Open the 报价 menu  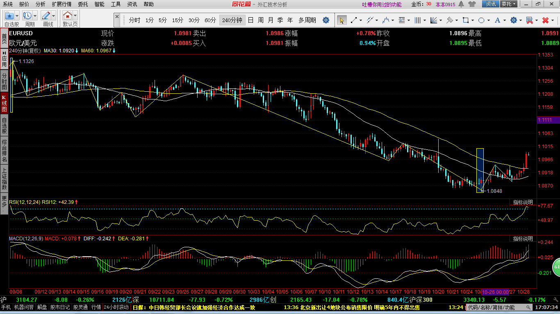24,4
